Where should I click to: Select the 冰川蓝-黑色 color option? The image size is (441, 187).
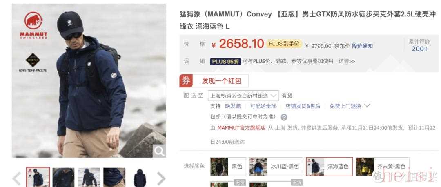coord(276,167)
